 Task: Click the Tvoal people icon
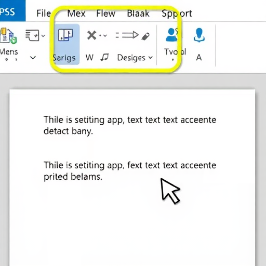click(172, 35)
